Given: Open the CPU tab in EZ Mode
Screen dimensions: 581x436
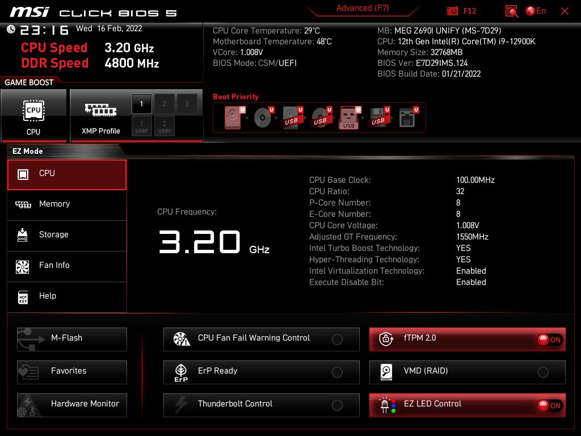Looking at the screenshot, I should click(x=67, y=175).
